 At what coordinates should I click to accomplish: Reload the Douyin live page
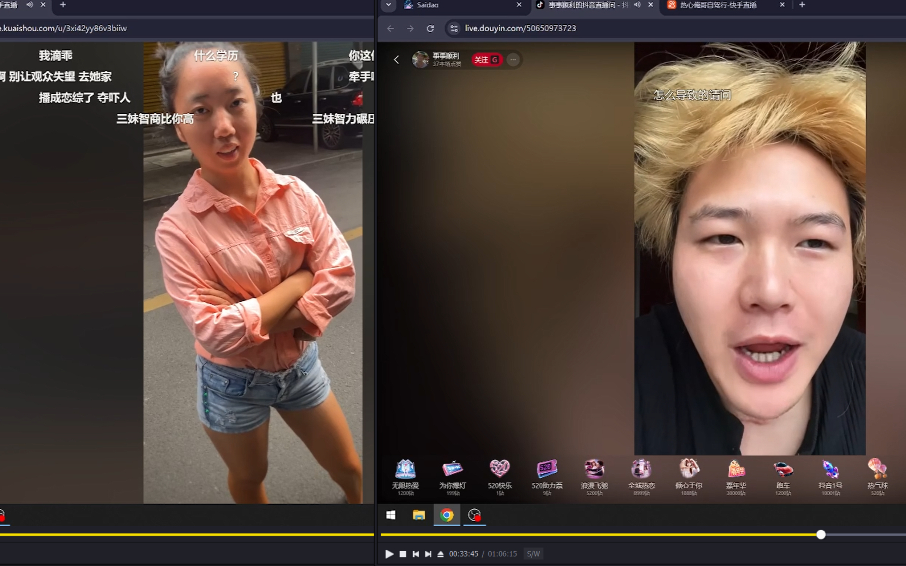point(430,29)
